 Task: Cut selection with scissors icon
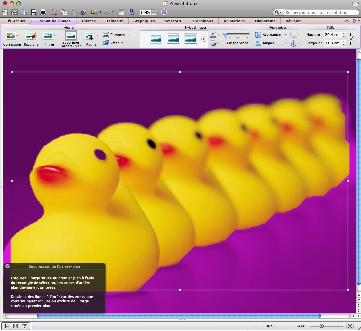tap(54, 12)
